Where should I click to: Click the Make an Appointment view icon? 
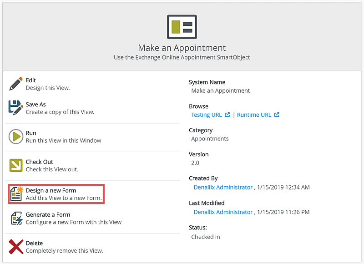click(182, 26)
